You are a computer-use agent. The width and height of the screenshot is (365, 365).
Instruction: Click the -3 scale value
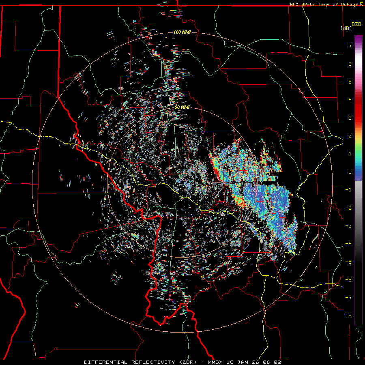pyautogui.click(x=348, y=225)
